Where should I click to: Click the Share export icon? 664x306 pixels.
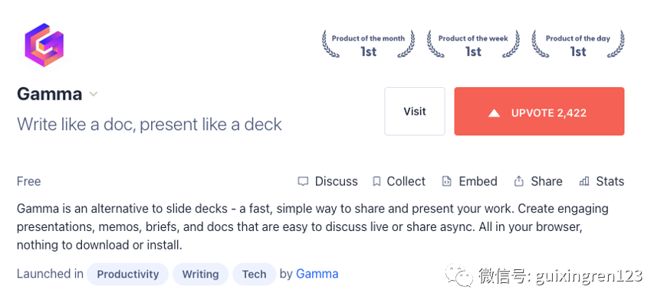519,181
